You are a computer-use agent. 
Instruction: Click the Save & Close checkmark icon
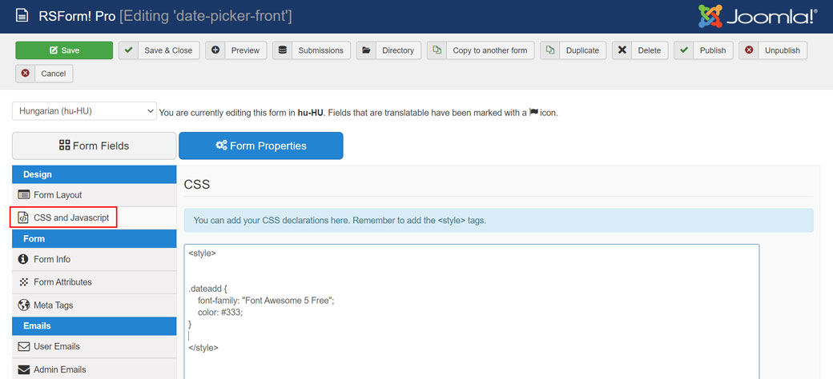tap(127, 50)
